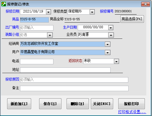This screenshot has height=116, width=152.
Task: Click the 报修登记/修改 window title text
Action: (18, 4)
